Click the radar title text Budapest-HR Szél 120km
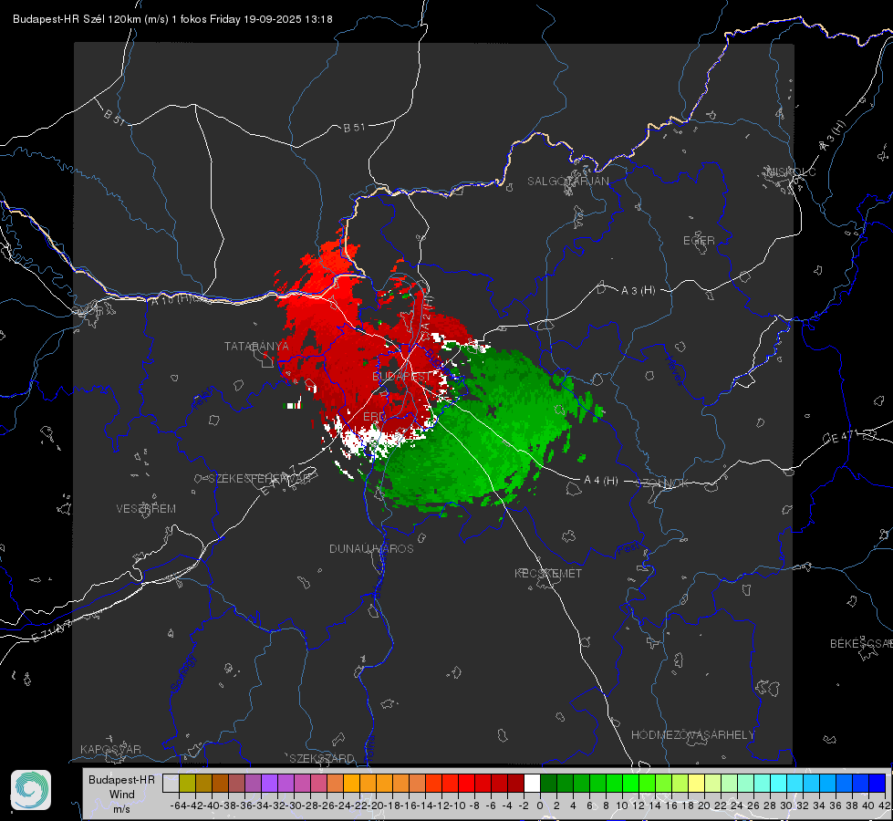Viewport: 893px width, 821px height. tap(77, 19)
